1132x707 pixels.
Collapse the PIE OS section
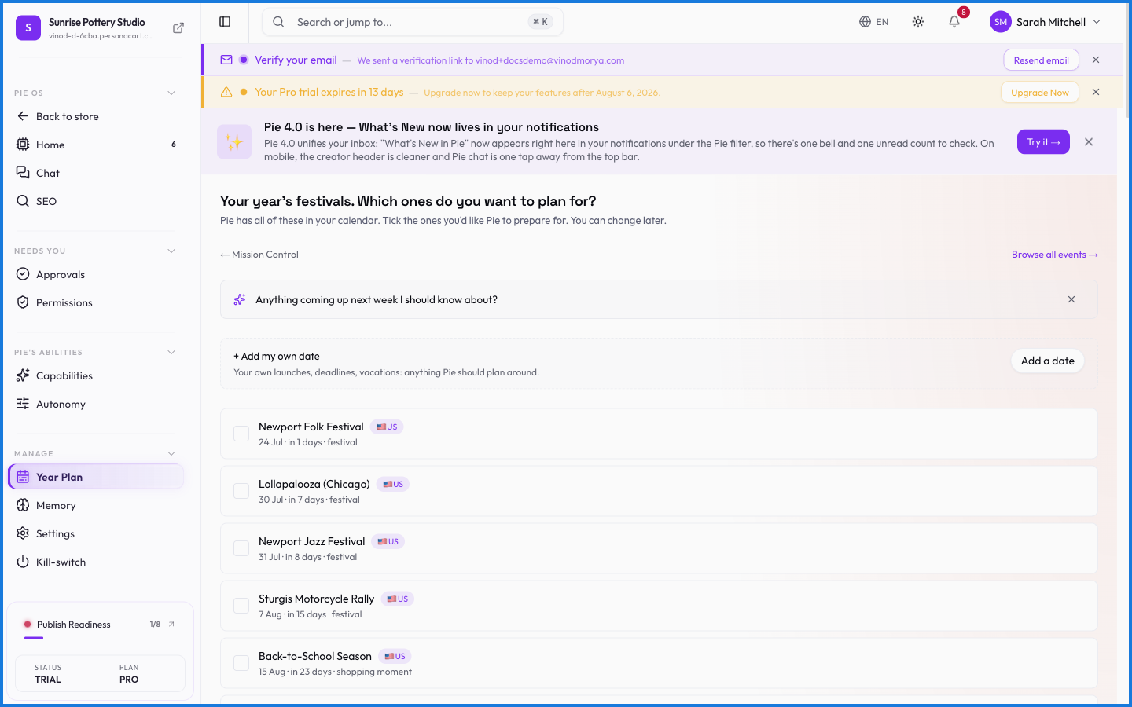point(171,93)
